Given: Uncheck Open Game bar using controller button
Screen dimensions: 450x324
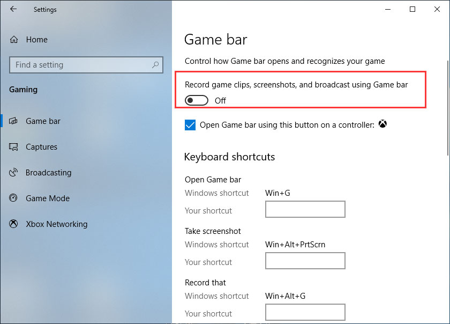Looking at the screenshot, I should (x=190, y=124).
